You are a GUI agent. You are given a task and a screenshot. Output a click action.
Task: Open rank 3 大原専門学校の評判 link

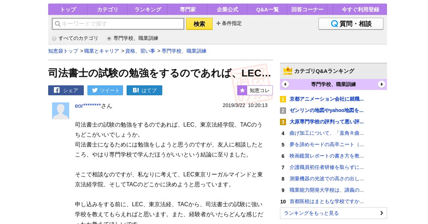click(x=327, y=122)
